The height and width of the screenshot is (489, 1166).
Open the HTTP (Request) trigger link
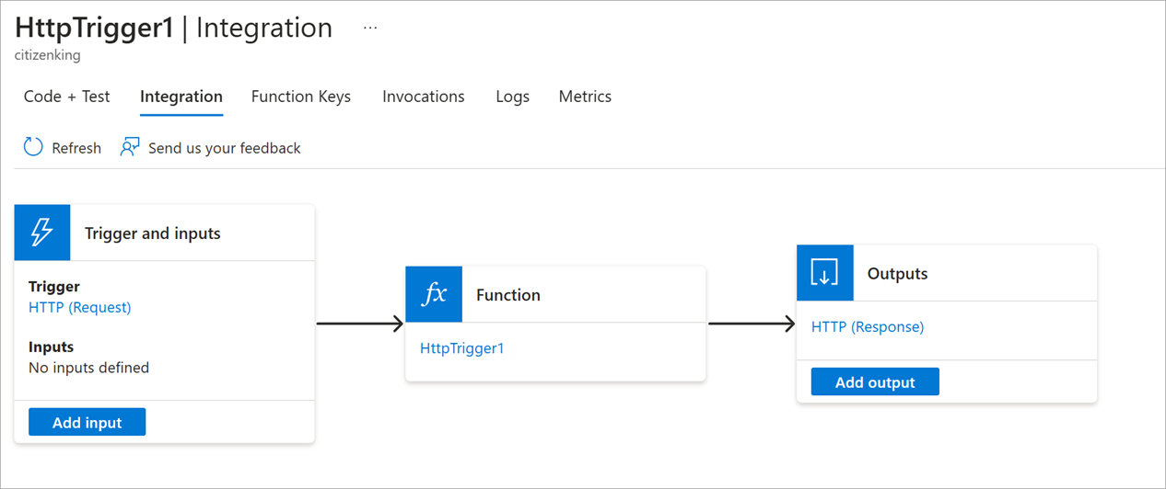80,308
